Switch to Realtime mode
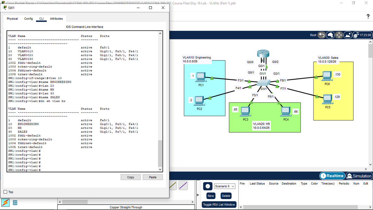The width and height of the screenshot is (373, 210). pyautogui.click(x=332, y=176)
